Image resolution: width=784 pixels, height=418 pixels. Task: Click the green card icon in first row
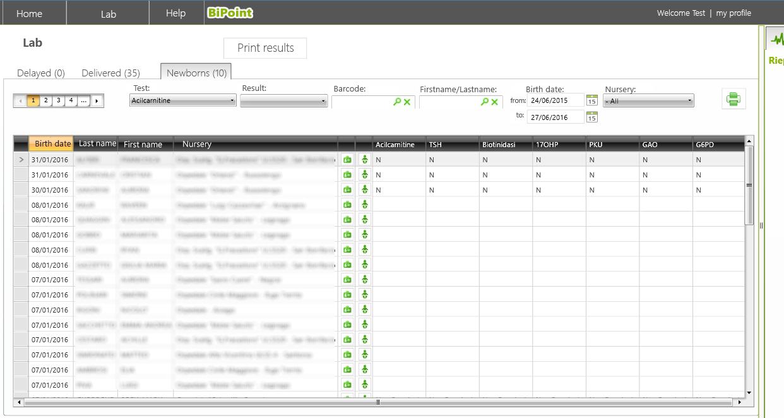coord(347,160)
